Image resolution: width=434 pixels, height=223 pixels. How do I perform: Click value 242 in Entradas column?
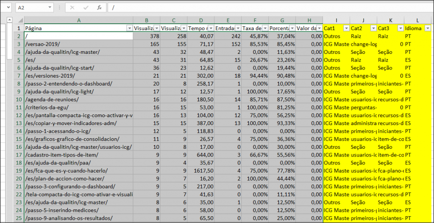228,36
